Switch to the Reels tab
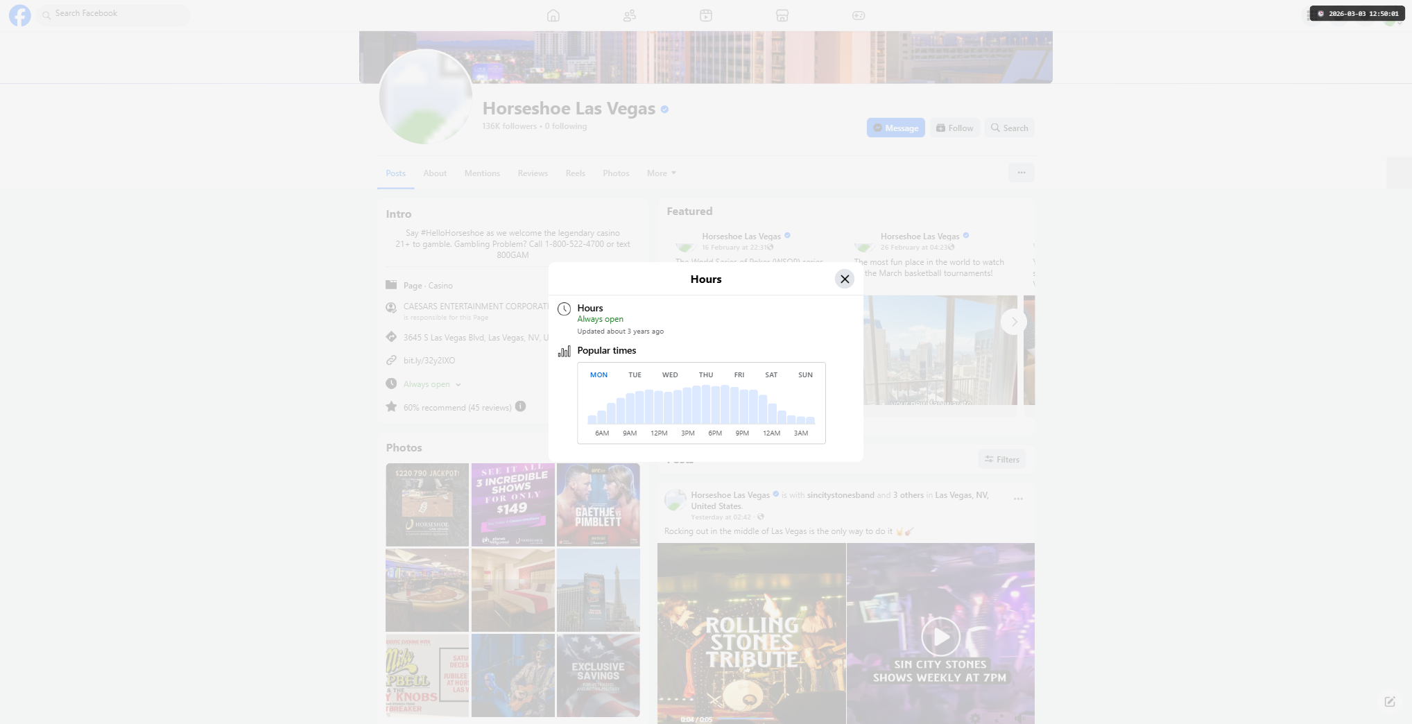 click(x=575, y=173)
